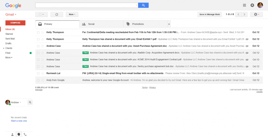Image resolution: width=268 pixels, height=137 pixels.
Task: Switch to the Social tab
Action: 101,24
